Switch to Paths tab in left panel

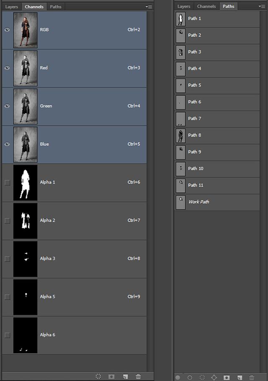56,7
